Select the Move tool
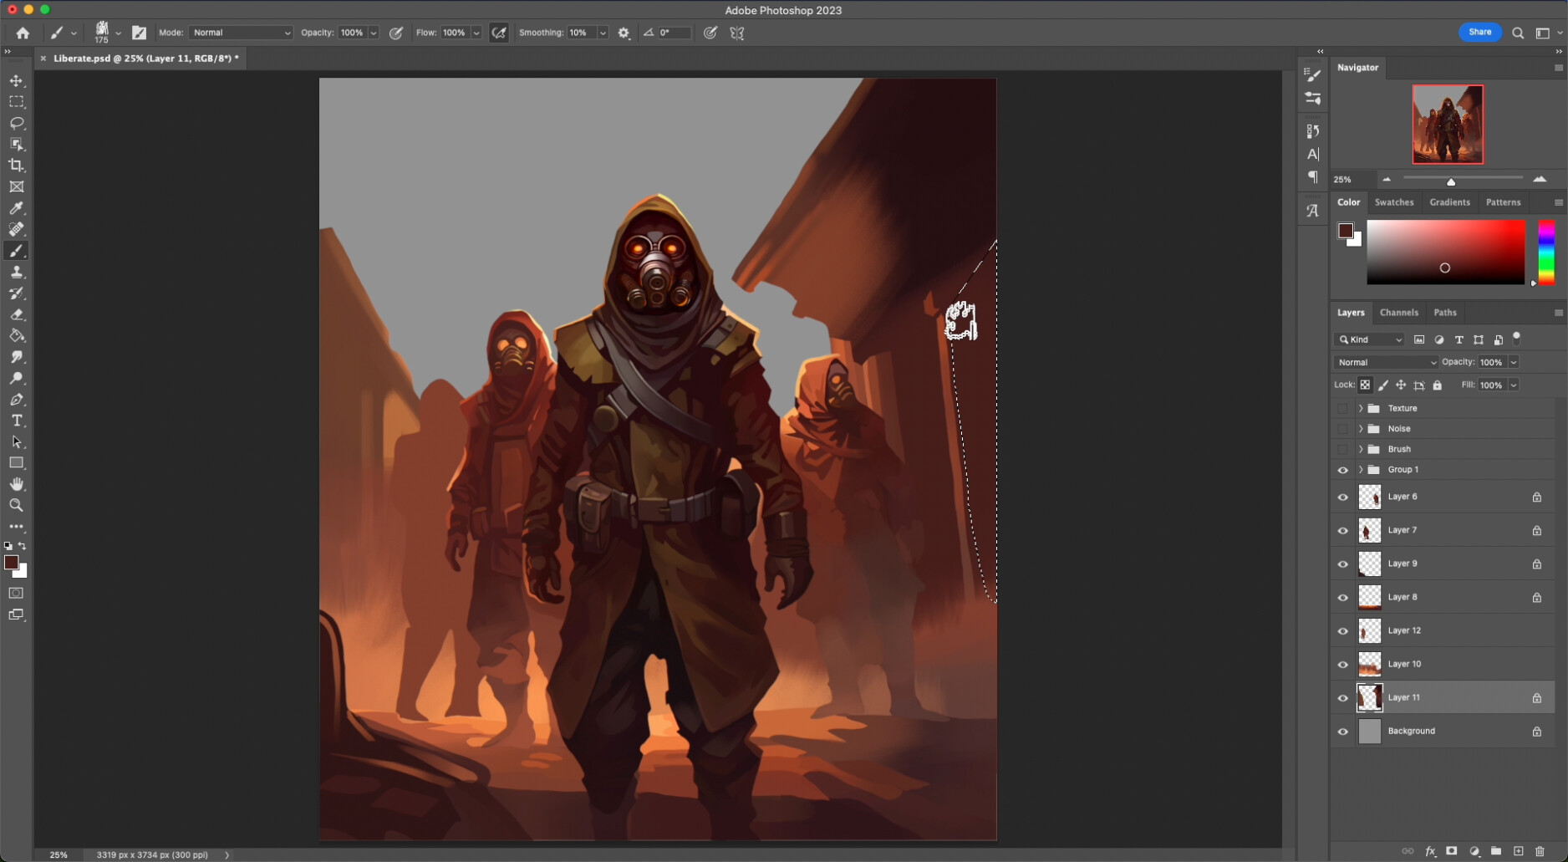Viewport: 1568px width, 862px height. click(x=17, y=81)
